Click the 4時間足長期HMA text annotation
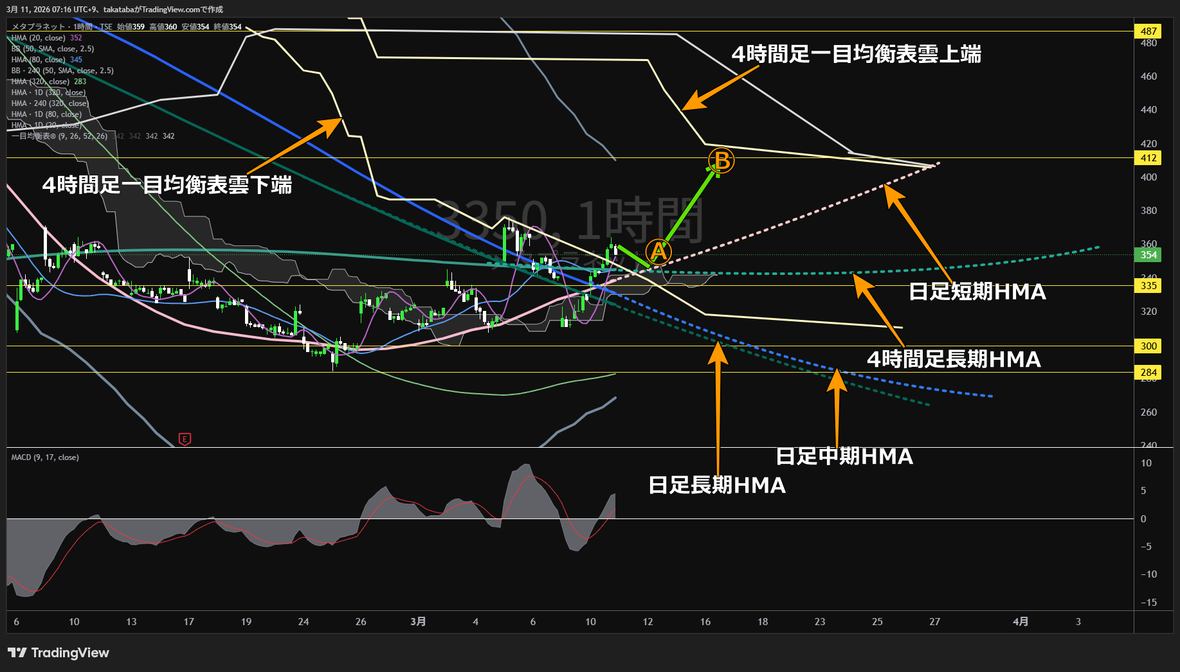Screen dimensions: 1180x672 coord(954,359)
